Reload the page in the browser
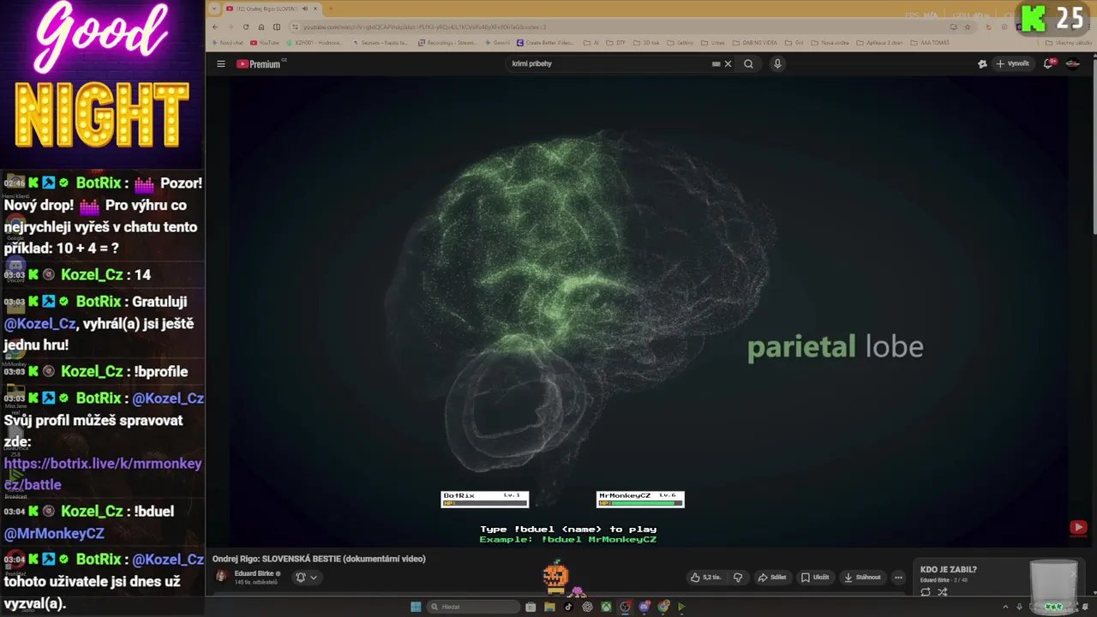The image size is (1097, 617). tap(246, 27)
